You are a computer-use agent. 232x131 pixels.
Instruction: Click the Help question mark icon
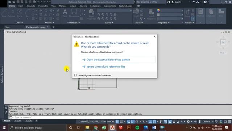(x=205, y=2)
